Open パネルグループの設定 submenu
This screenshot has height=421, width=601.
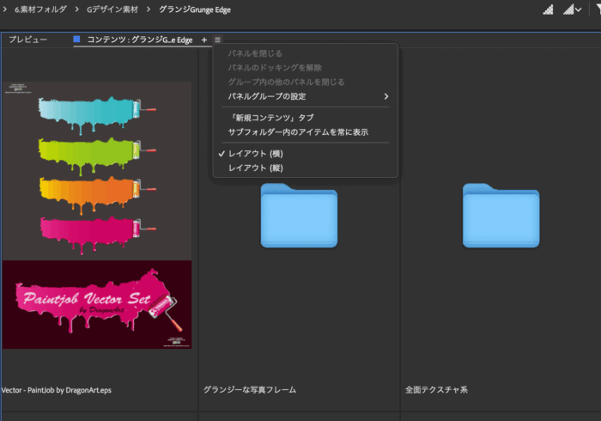click(305, 96)
